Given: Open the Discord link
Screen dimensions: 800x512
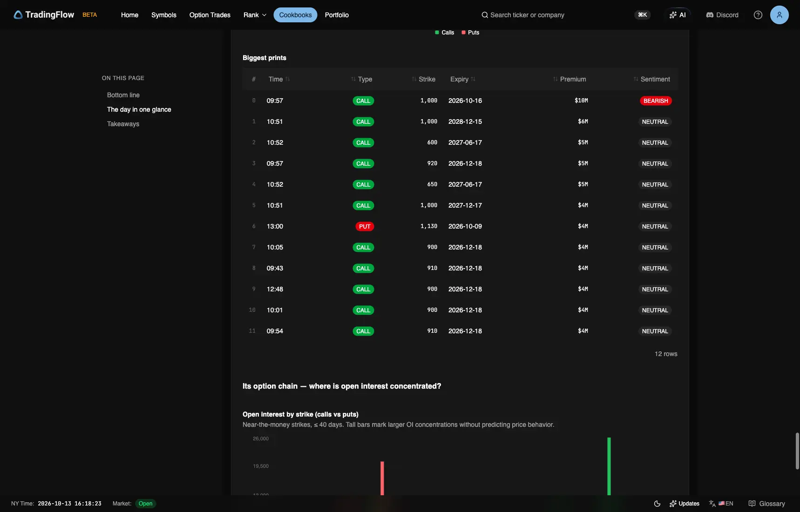Looking at the screenshot, I should tap(722, 15).
